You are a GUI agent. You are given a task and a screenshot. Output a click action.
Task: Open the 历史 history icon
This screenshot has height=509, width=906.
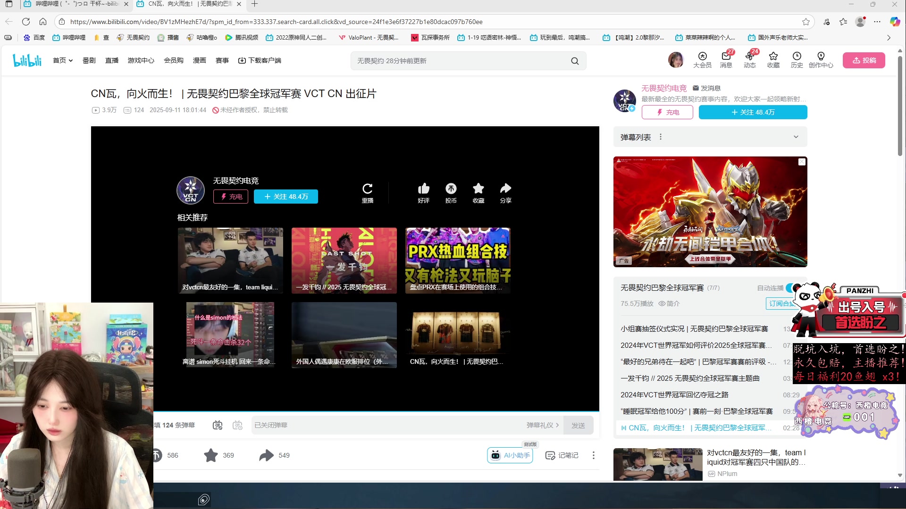click(797, 60)
